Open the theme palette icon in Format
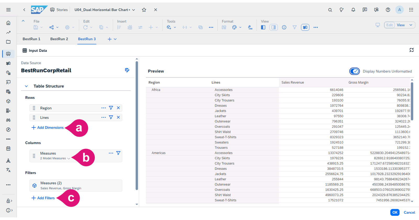This screenshot has width=419, height=220. pos(234,27)
